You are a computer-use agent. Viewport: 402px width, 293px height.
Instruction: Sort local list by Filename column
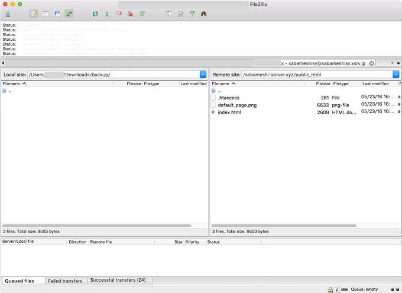pos(57,83)
